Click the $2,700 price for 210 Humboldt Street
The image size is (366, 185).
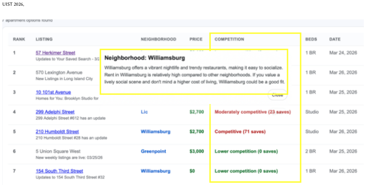coord(197,132)
